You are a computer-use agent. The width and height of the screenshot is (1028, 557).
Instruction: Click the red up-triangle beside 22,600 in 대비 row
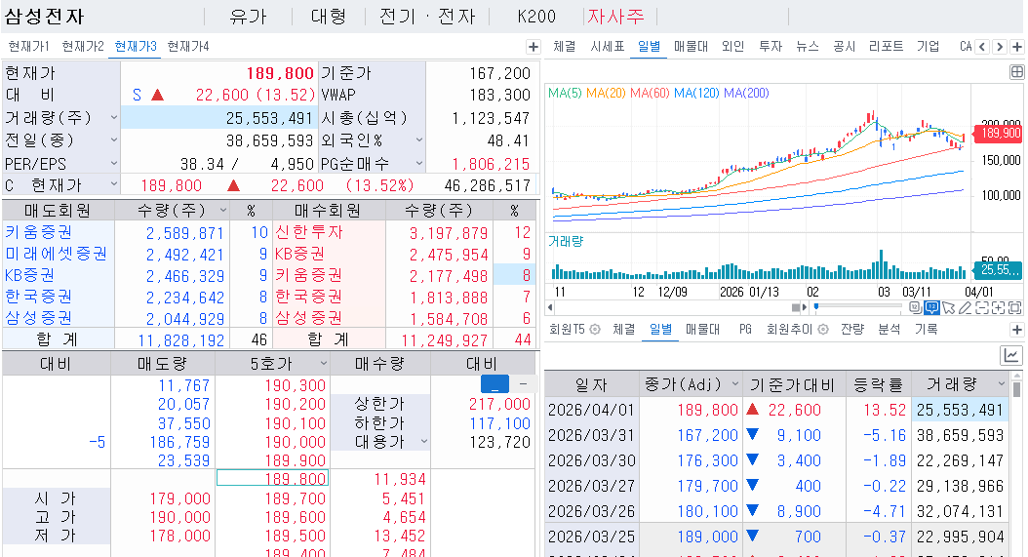coord(157,96)
